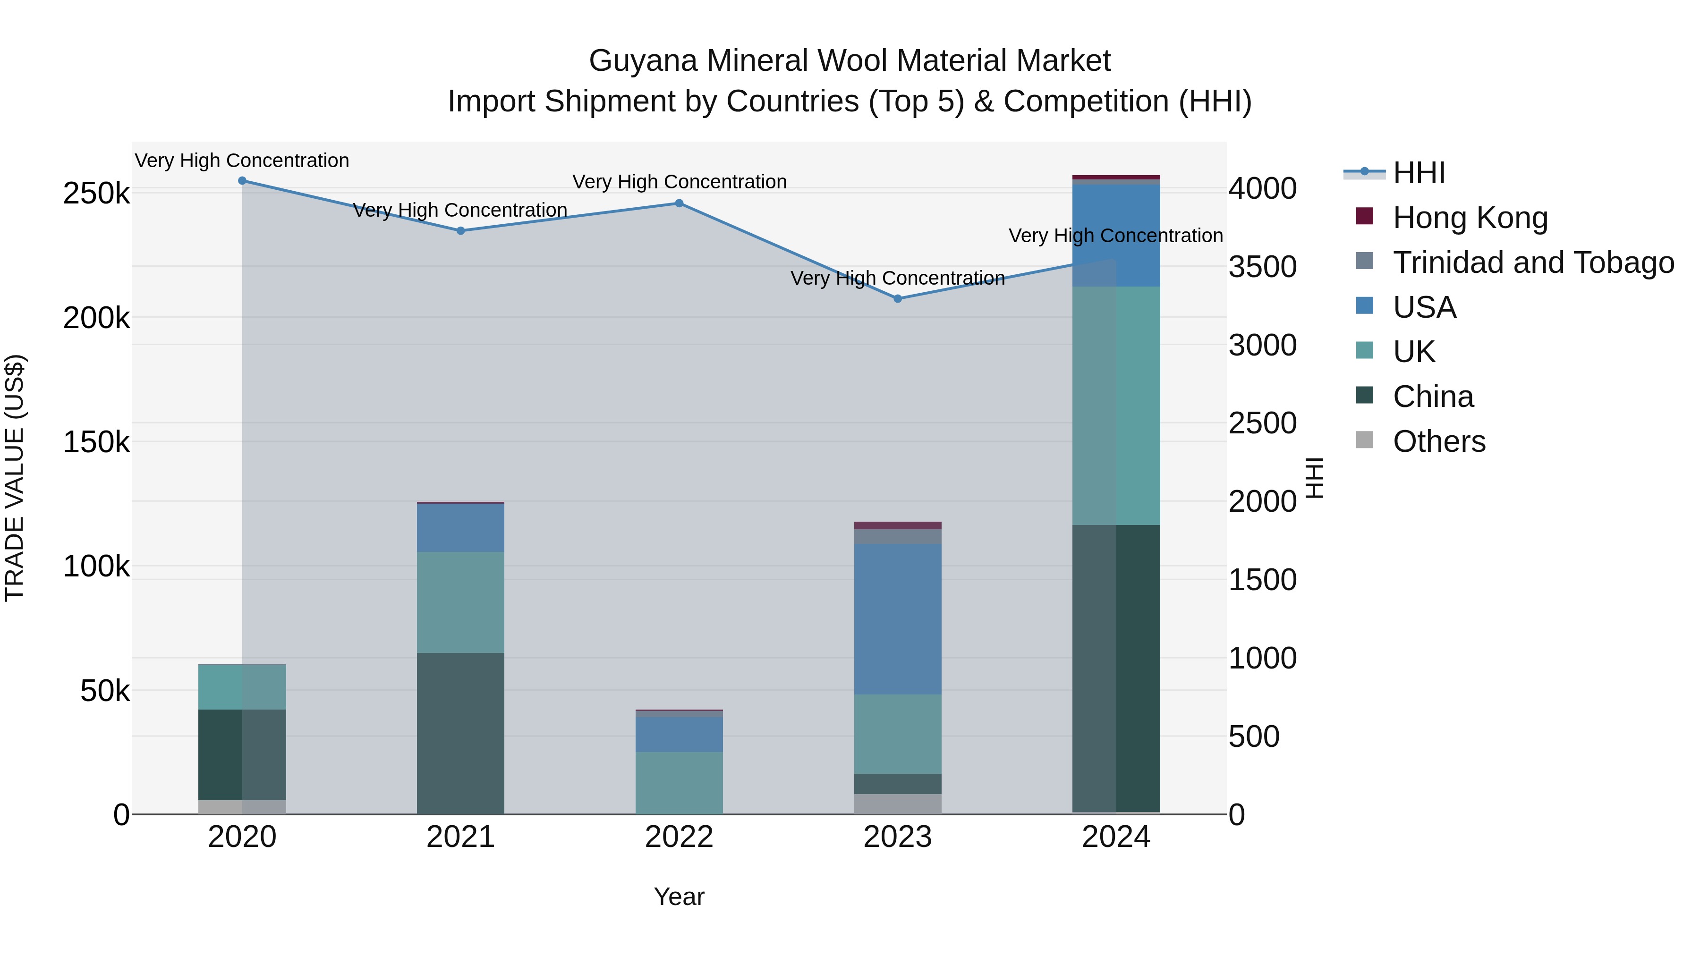Screen dimensions: 1700x956
Task: Click the 1500 right axis tick
Action: tap(1262, 580)
